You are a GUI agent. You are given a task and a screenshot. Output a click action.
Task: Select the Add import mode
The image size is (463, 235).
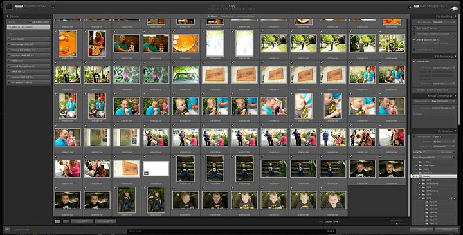(250, 6)
